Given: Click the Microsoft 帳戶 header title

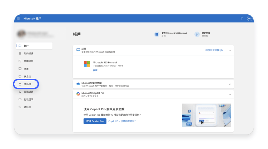Looking at the screenshot, I should 32,18.
